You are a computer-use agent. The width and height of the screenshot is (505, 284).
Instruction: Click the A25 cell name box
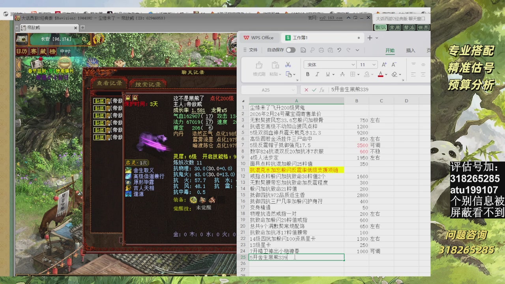(266, 90)
